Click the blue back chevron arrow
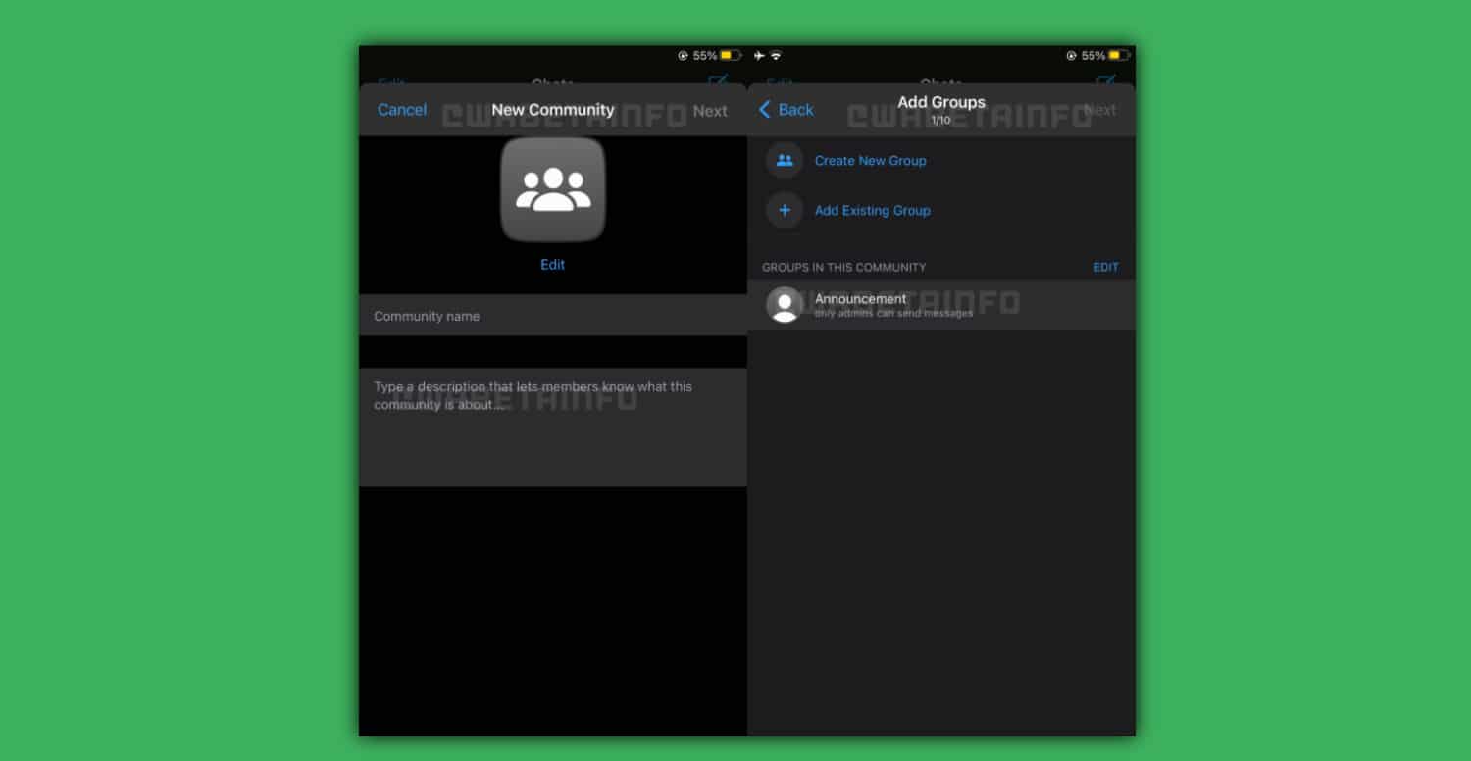 pos(765,110)
